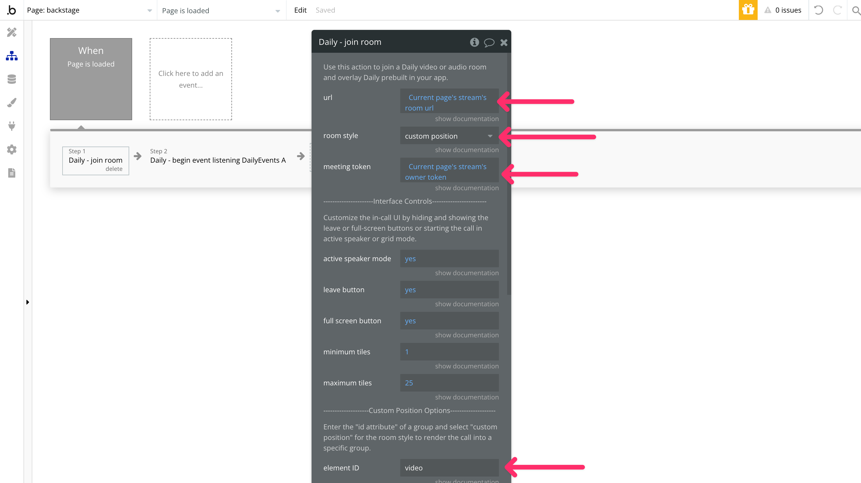Open the room style custom position dropdown
The width and height of the screenshot is (861, 483).
coord(449,136)
